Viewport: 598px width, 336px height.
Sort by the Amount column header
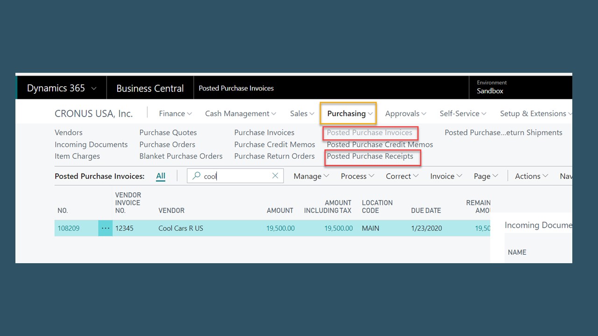click(280, 210)
